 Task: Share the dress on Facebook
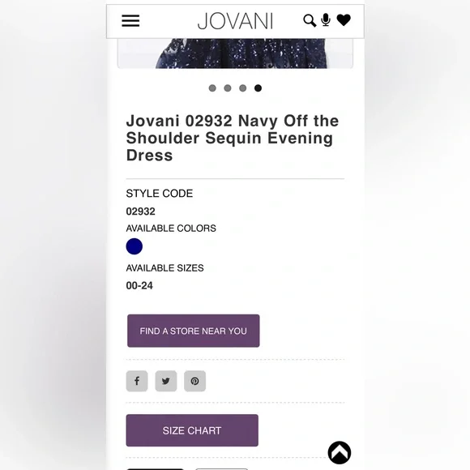[x=137, y=381]
